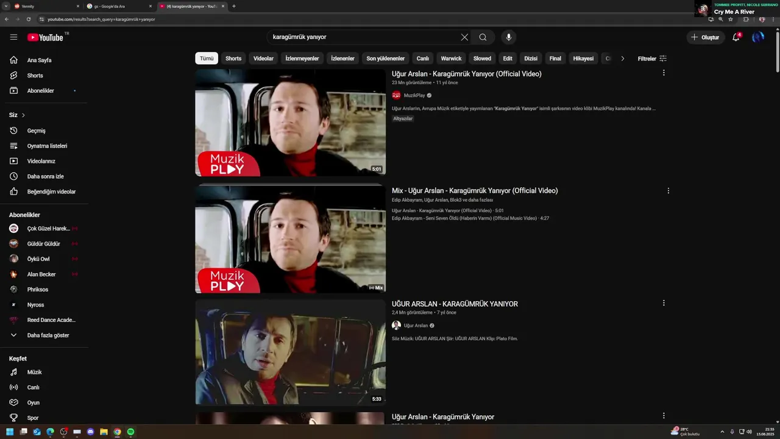Screen dimensions: 780x439
Task: Switch to the gs - Google'da Ara tab
Action: click(x=119, y=6)
